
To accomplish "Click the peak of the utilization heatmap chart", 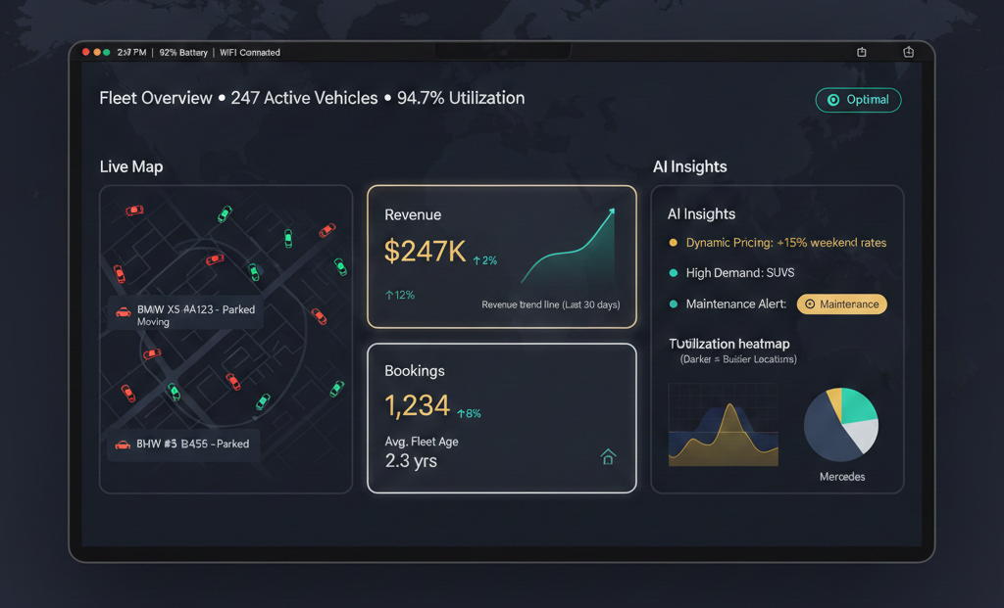I will click(x=727, y=408).
